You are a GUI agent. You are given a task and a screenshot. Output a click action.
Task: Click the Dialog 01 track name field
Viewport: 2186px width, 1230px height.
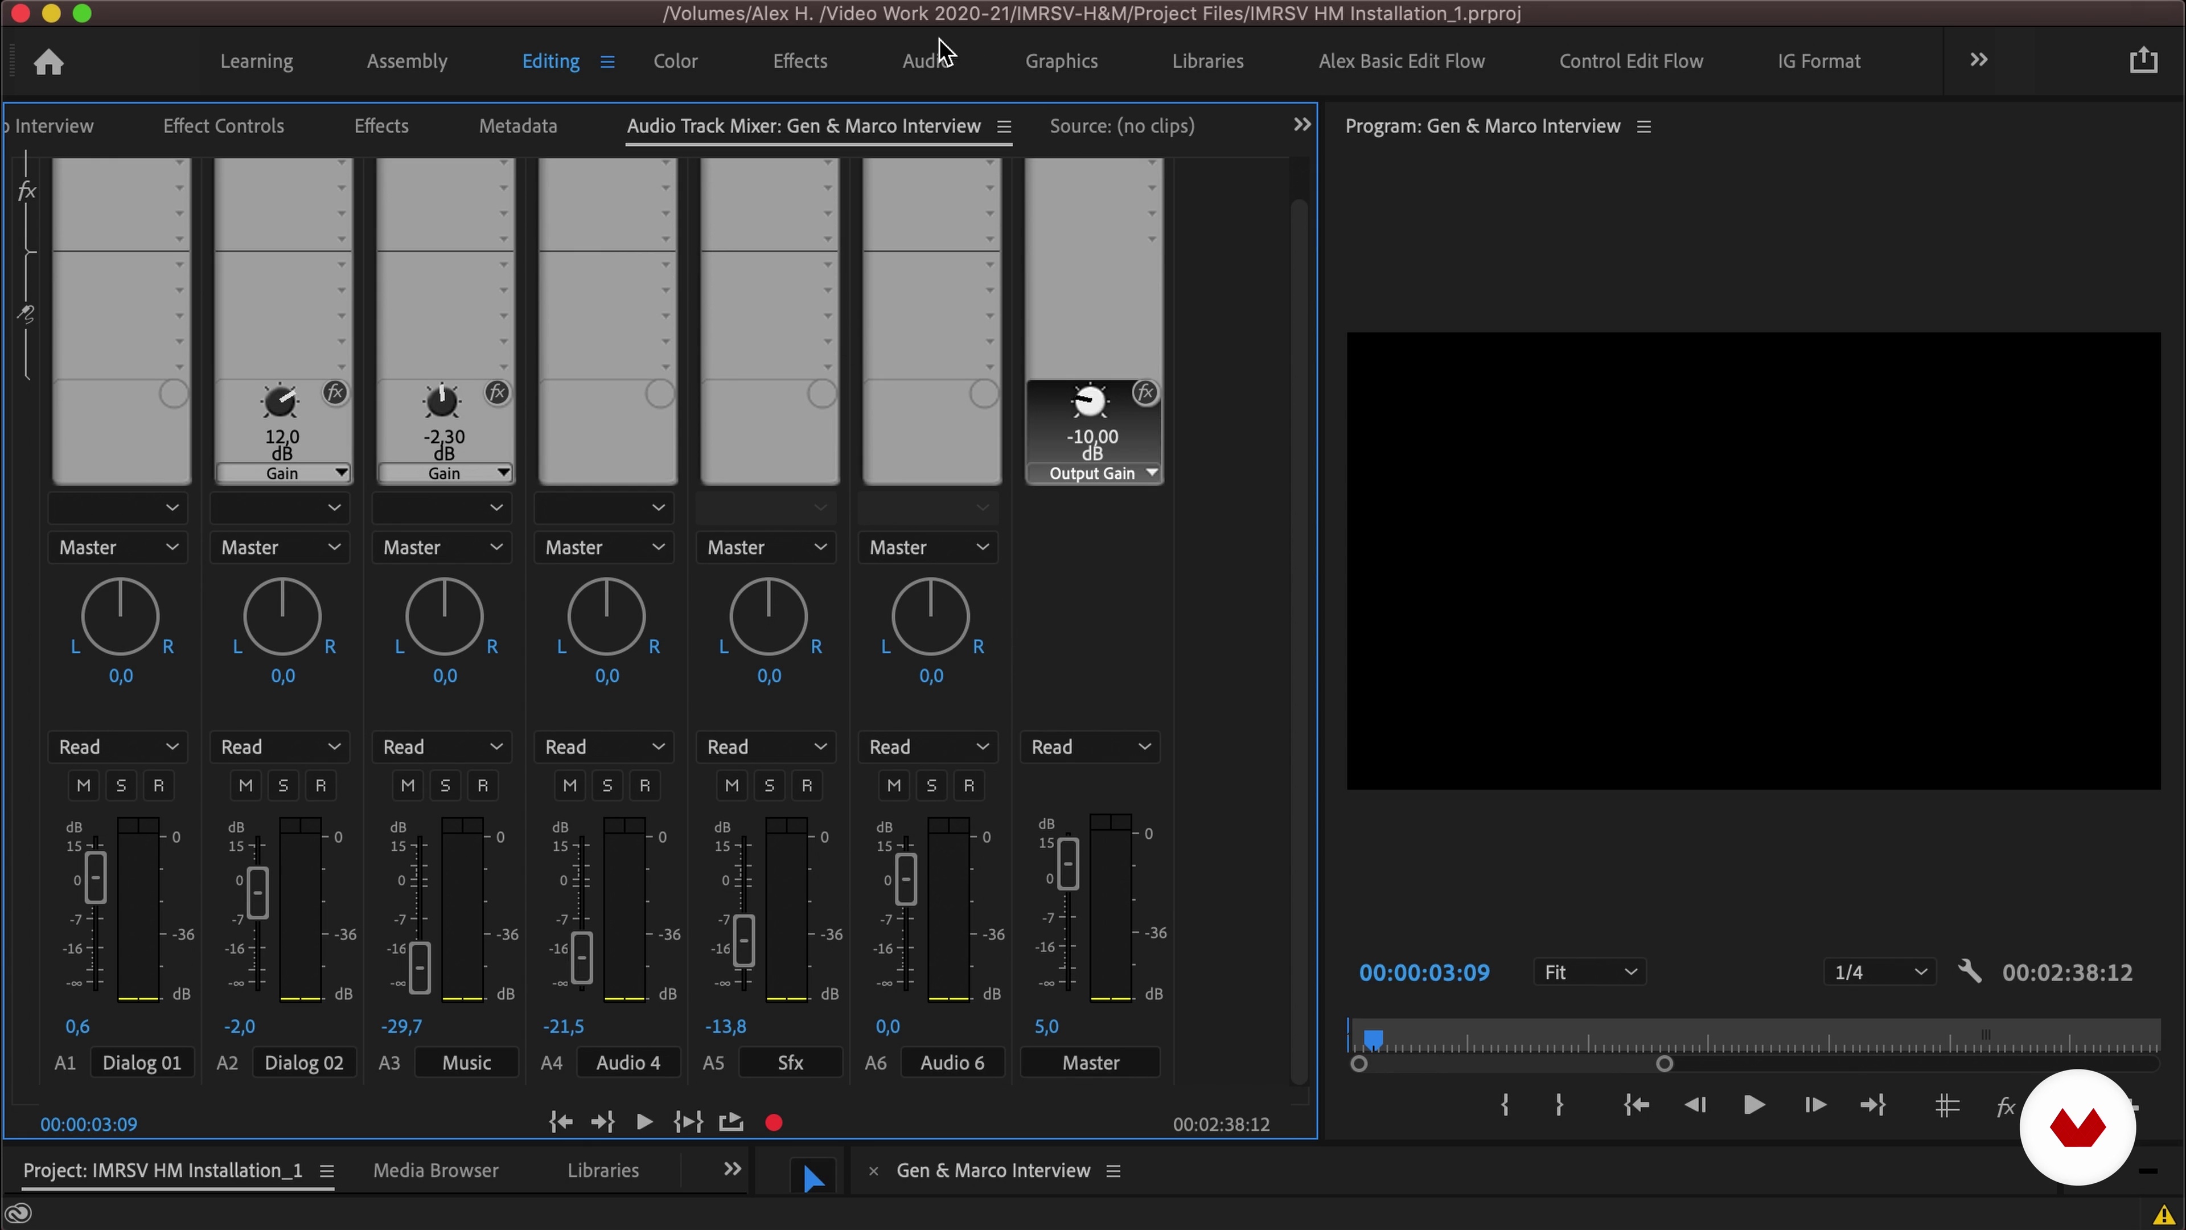[x=142, y=1063]
